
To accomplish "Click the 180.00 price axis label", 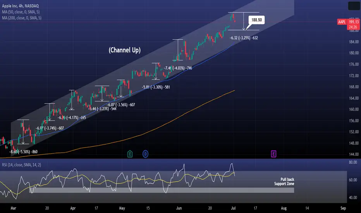I will click(354, 53).
